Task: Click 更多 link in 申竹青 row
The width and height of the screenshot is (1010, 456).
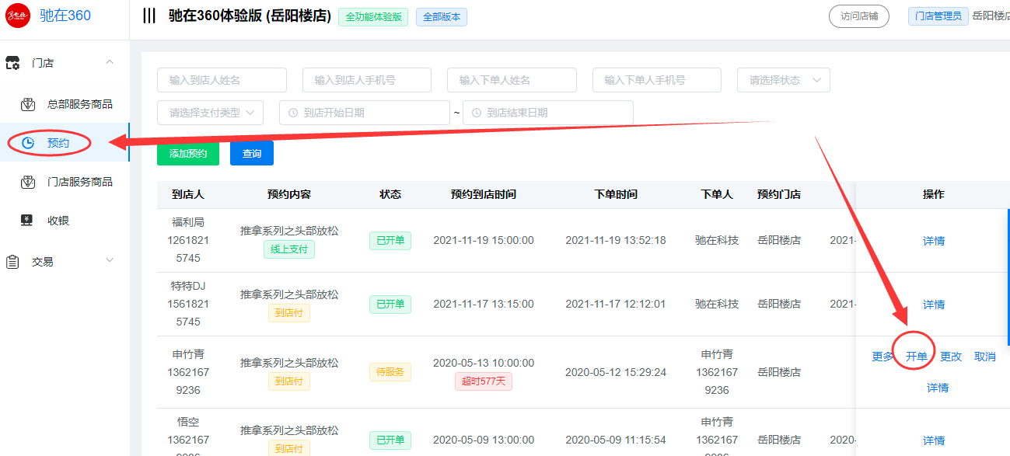Action: tap(882, 357)
